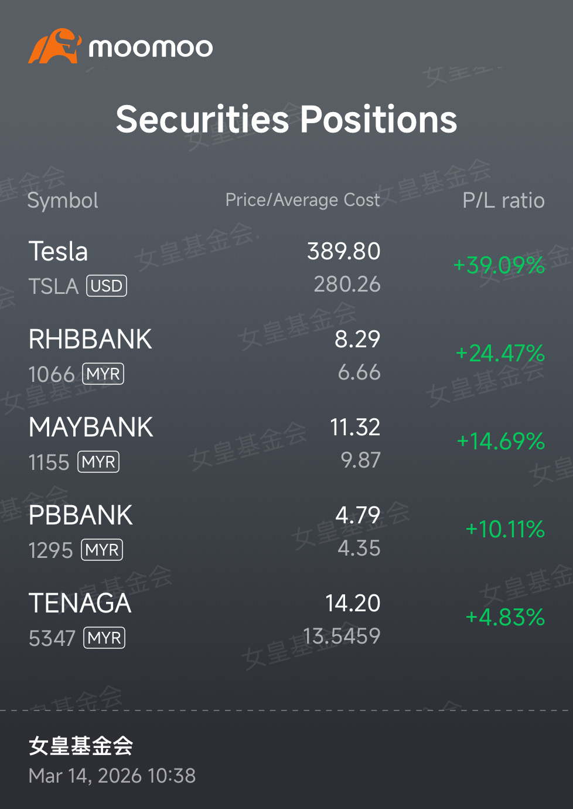Select the PBBANK stock name
573x809 pixels.
click(81, 515)
